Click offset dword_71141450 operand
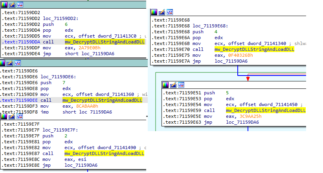This screenshot has width=323, height=173. click(268, 105)
